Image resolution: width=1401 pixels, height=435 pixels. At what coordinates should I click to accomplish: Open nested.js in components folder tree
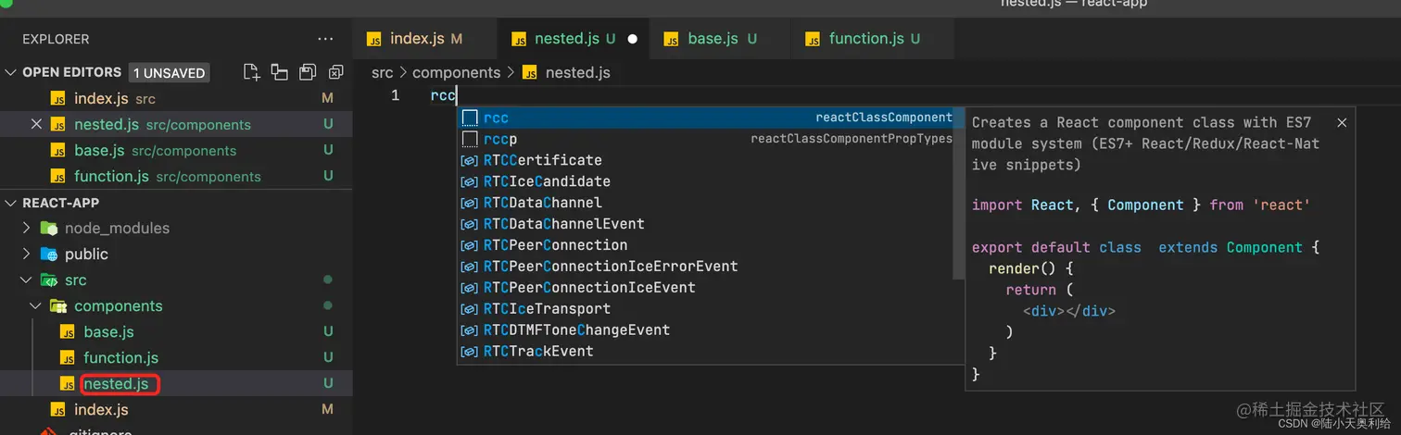176,384
